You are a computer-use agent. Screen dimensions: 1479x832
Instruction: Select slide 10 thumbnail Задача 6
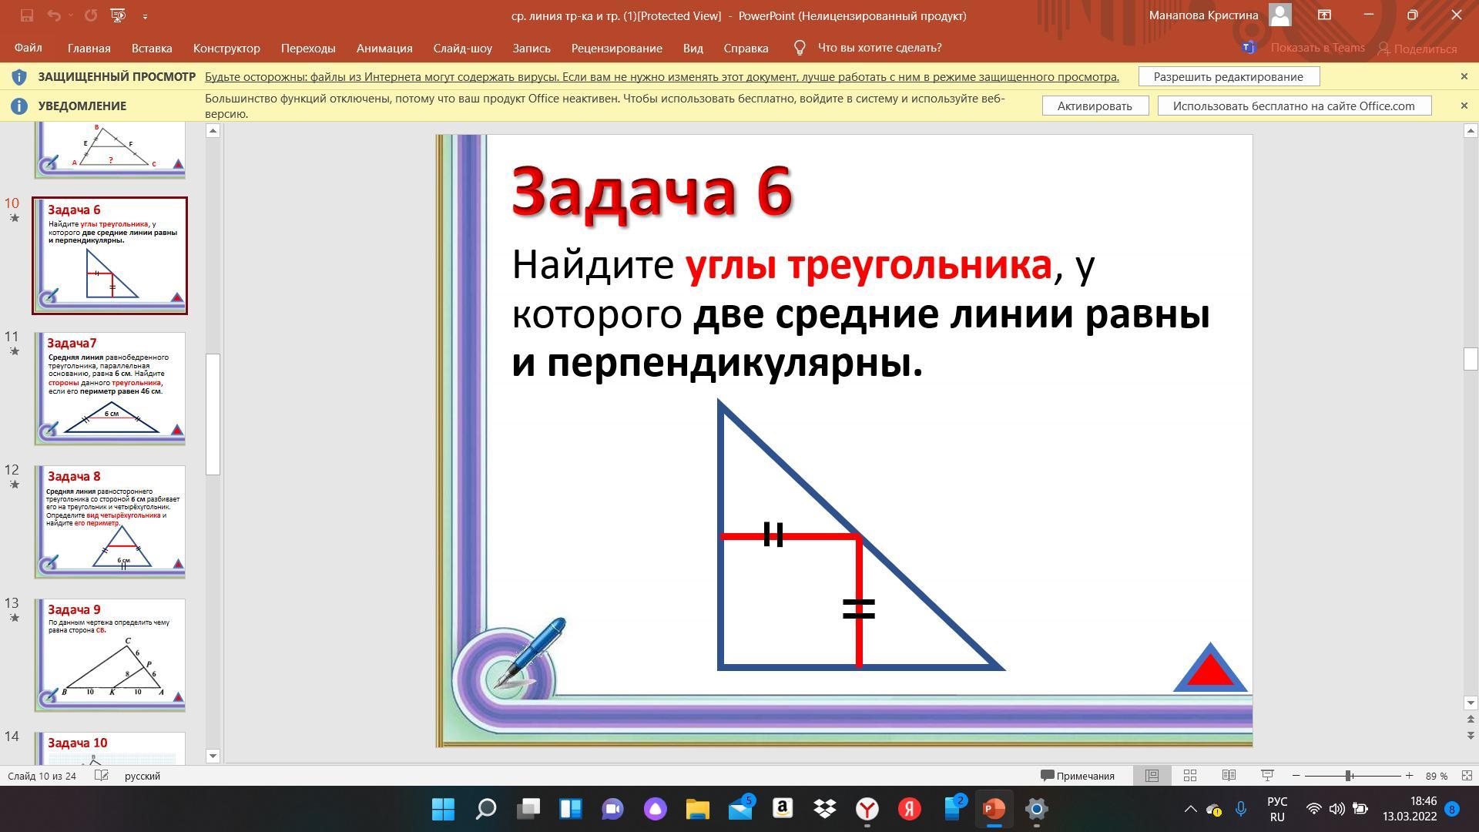pos(109,256)
